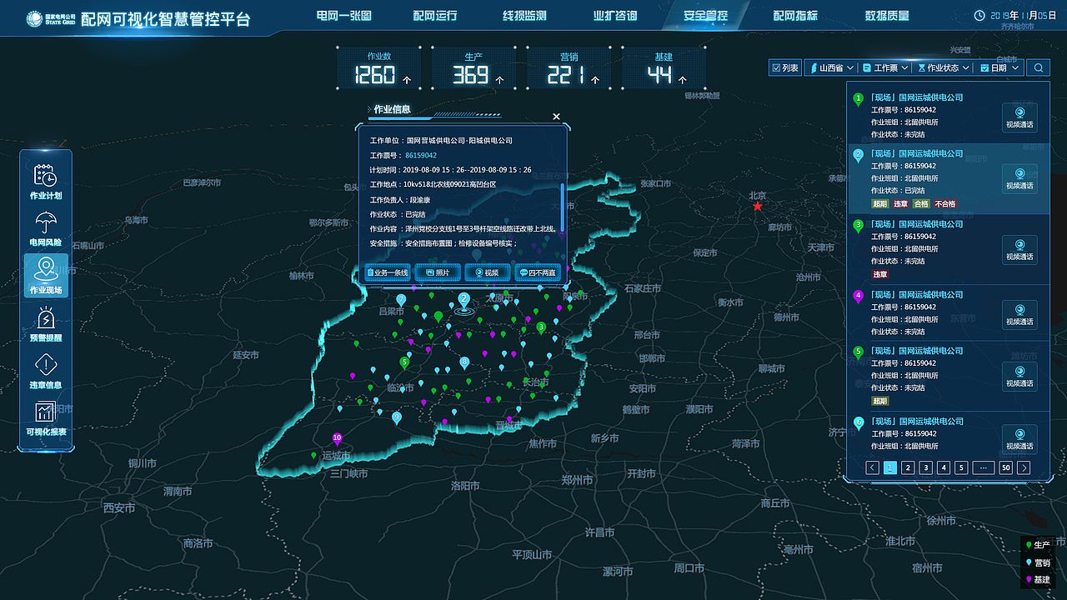This screenshot has height=600, width=1067.
Task: Click map marker number 7
Action: (402, 300)
